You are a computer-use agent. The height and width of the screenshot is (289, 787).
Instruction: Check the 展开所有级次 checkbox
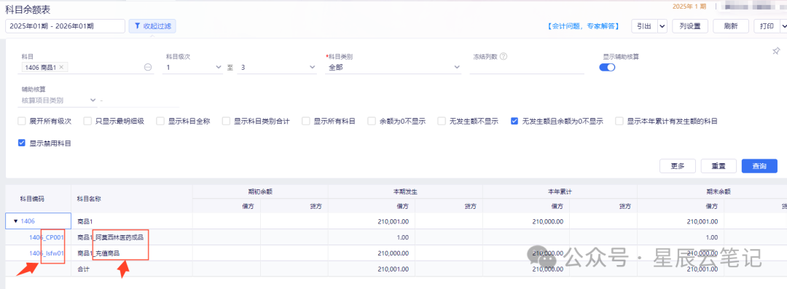22,121
